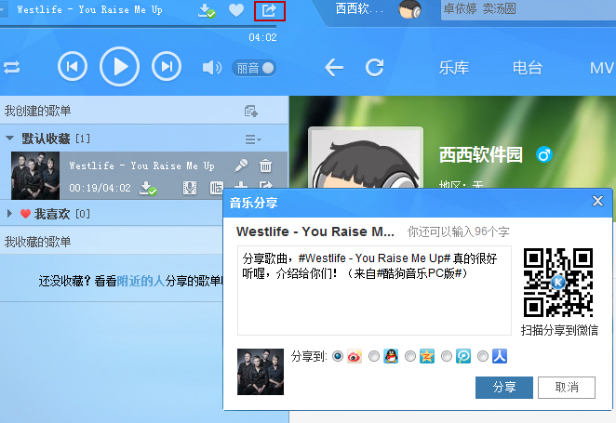Viewport: 616px width, 423px height.
Task: Select the Tencent Weibo radio button
Action: 447,356
